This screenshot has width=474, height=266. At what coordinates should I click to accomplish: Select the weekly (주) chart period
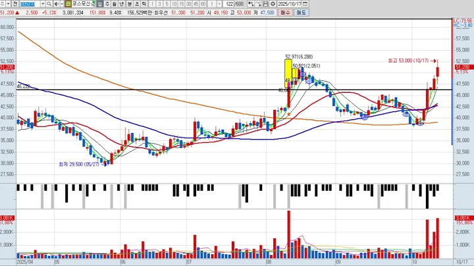pos(107,4)
